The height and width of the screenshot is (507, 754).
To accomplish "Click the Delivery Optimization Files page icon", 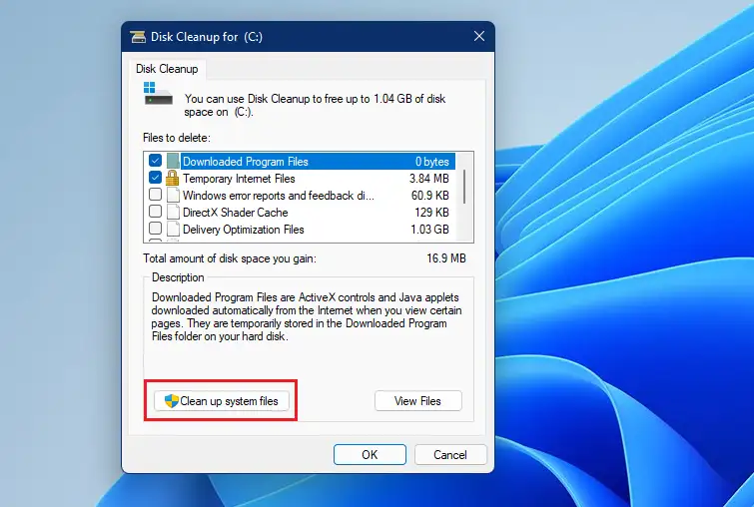I will point(173,230).
